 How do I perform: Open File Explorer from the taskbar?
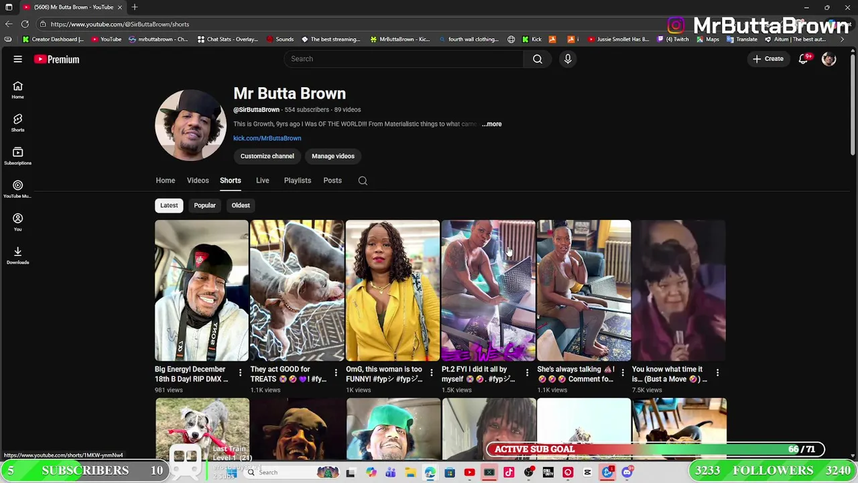[410, 472]
